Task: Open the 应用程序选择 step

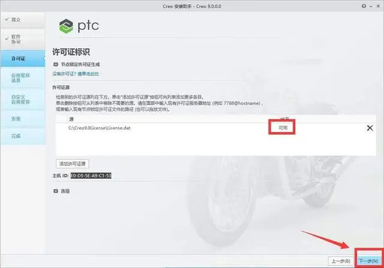Action: 23,78
